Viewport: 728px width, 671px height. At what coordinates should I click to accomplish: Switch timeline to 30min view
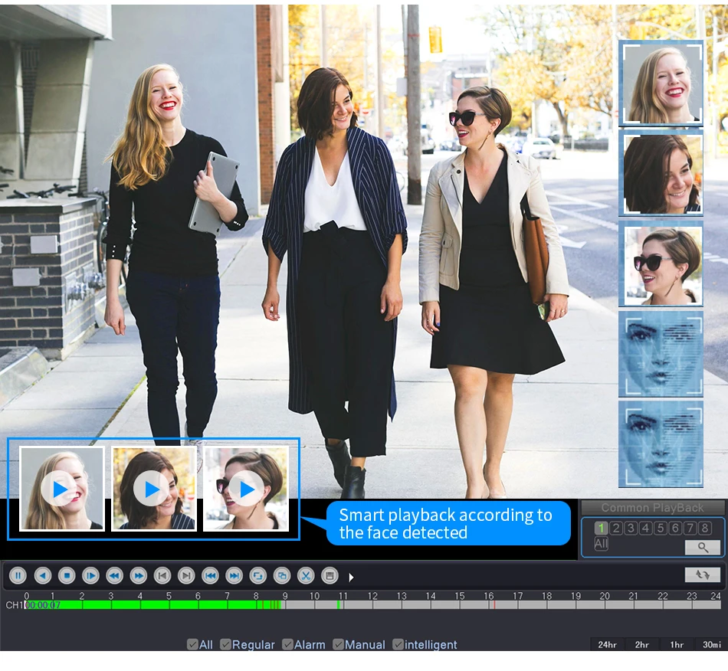(x=711, y=644)
